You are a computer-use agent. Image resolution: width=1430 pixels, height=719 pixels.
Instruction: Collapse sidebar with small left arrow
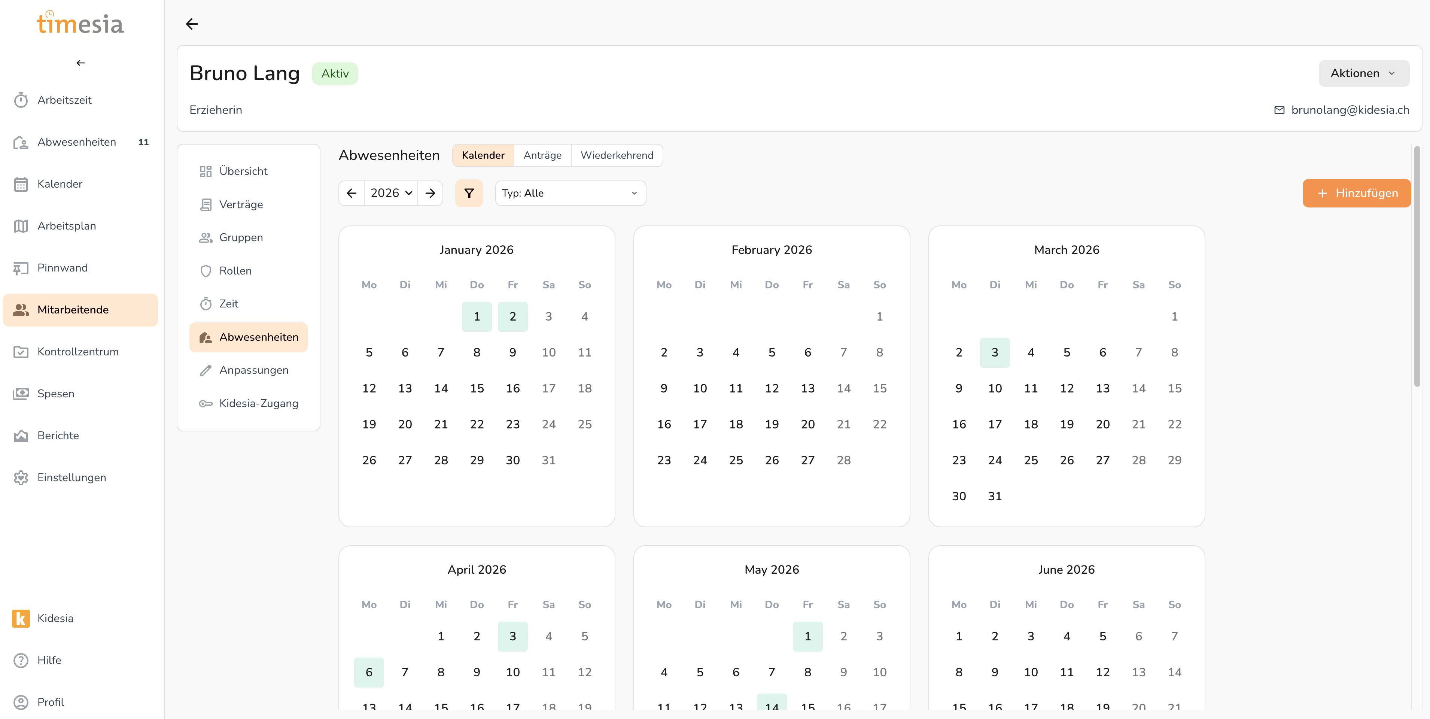coord(80,63)
